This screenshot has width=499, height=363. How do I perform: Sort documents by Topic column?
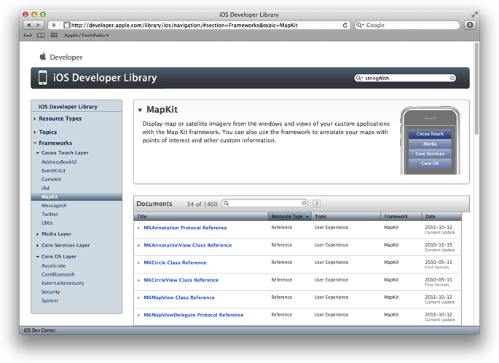pyautogui.click(x=346, y=217)
